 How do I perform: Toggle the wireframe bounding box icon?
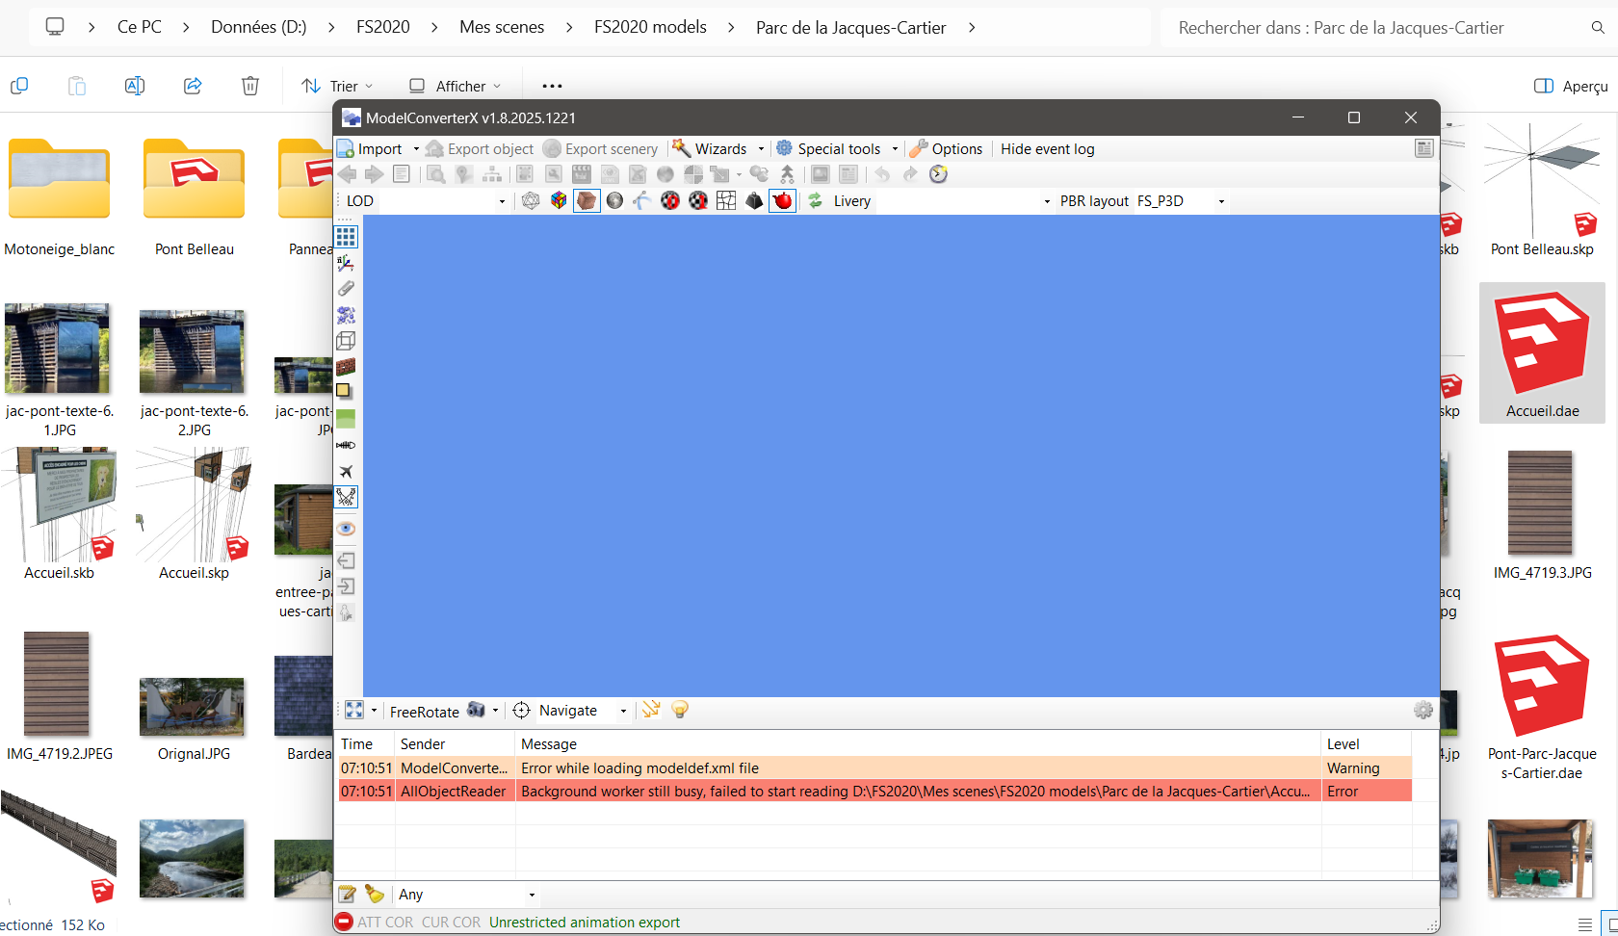346,341
